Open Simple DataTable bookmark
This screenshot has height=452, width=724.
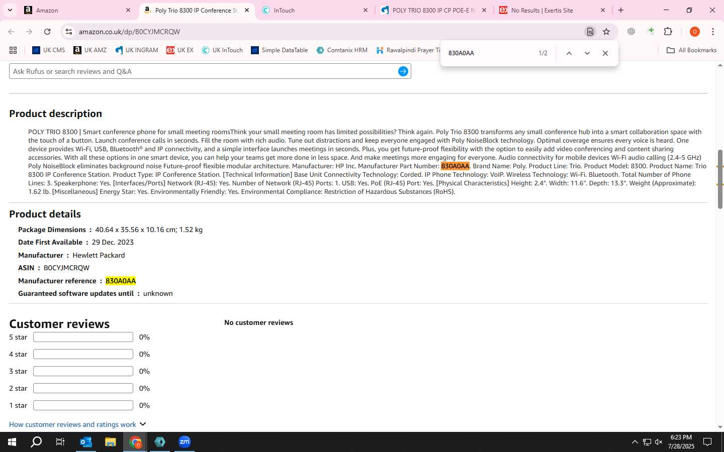[x=280, y=50]
